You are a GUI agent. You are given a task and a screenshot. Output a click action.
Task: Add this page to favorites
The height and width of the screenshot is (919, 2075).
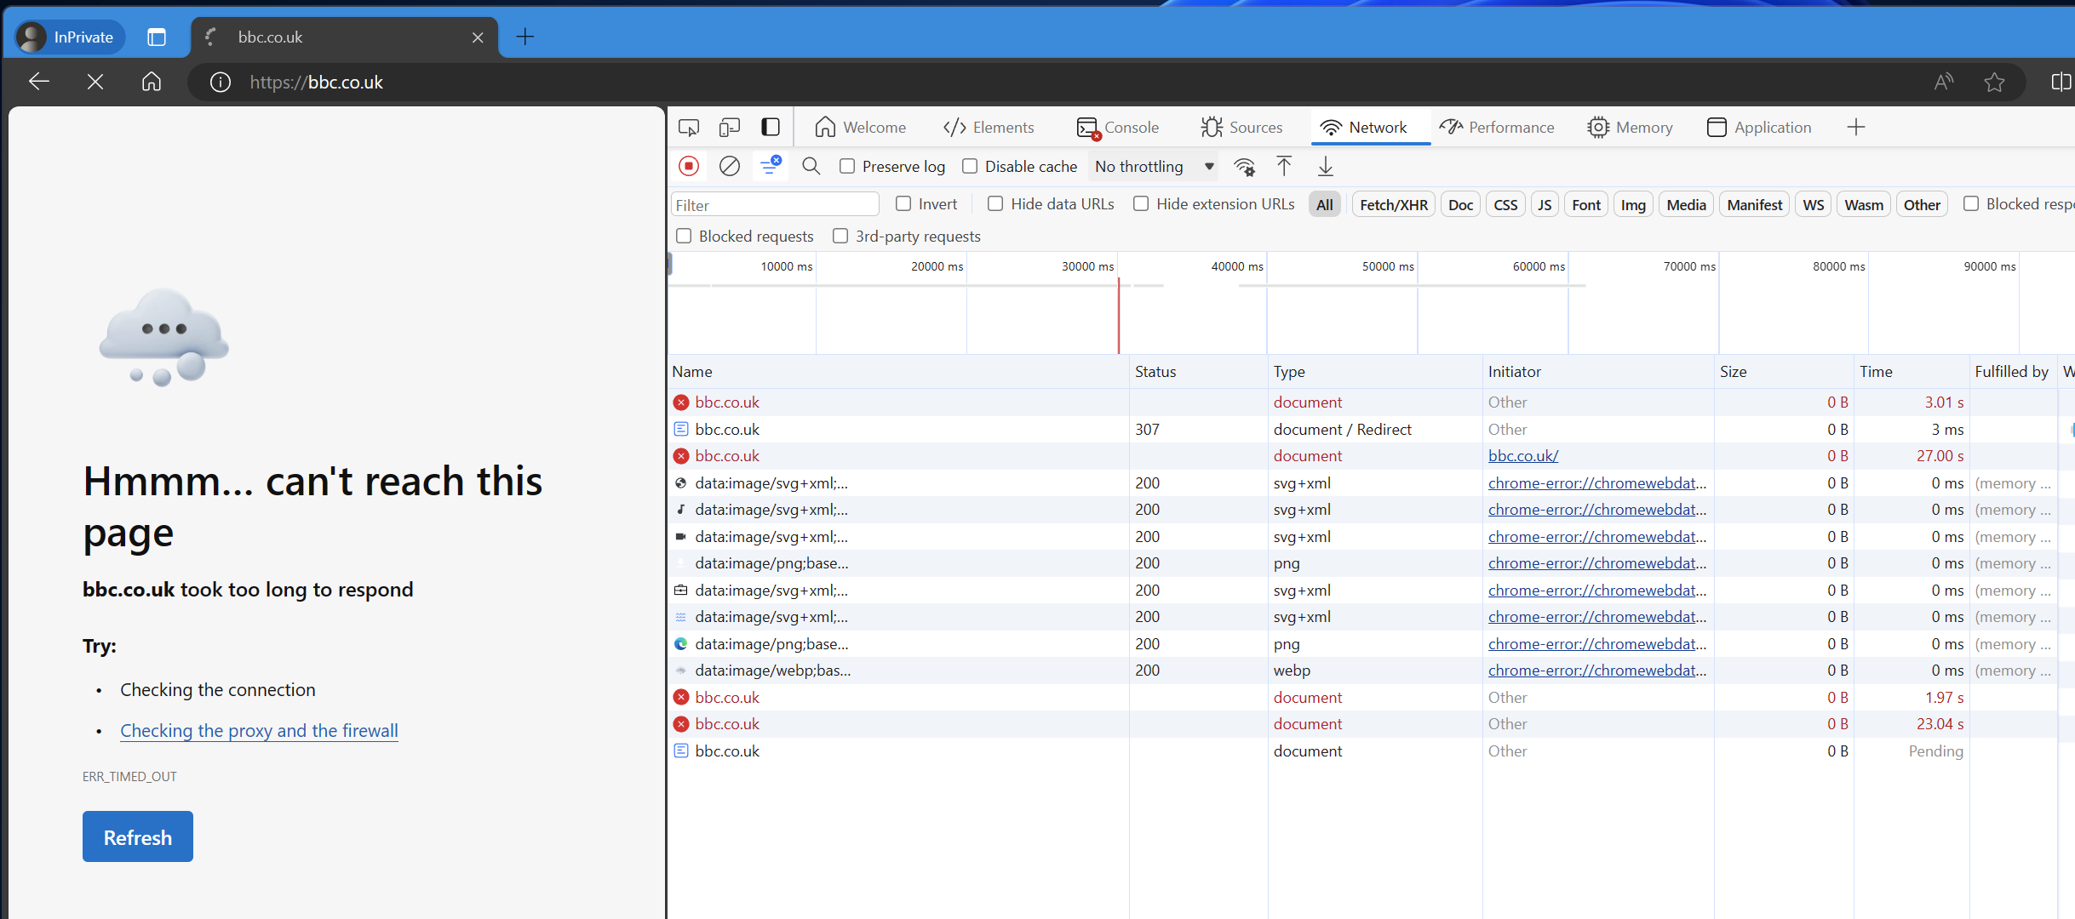tap(1994, 82)
